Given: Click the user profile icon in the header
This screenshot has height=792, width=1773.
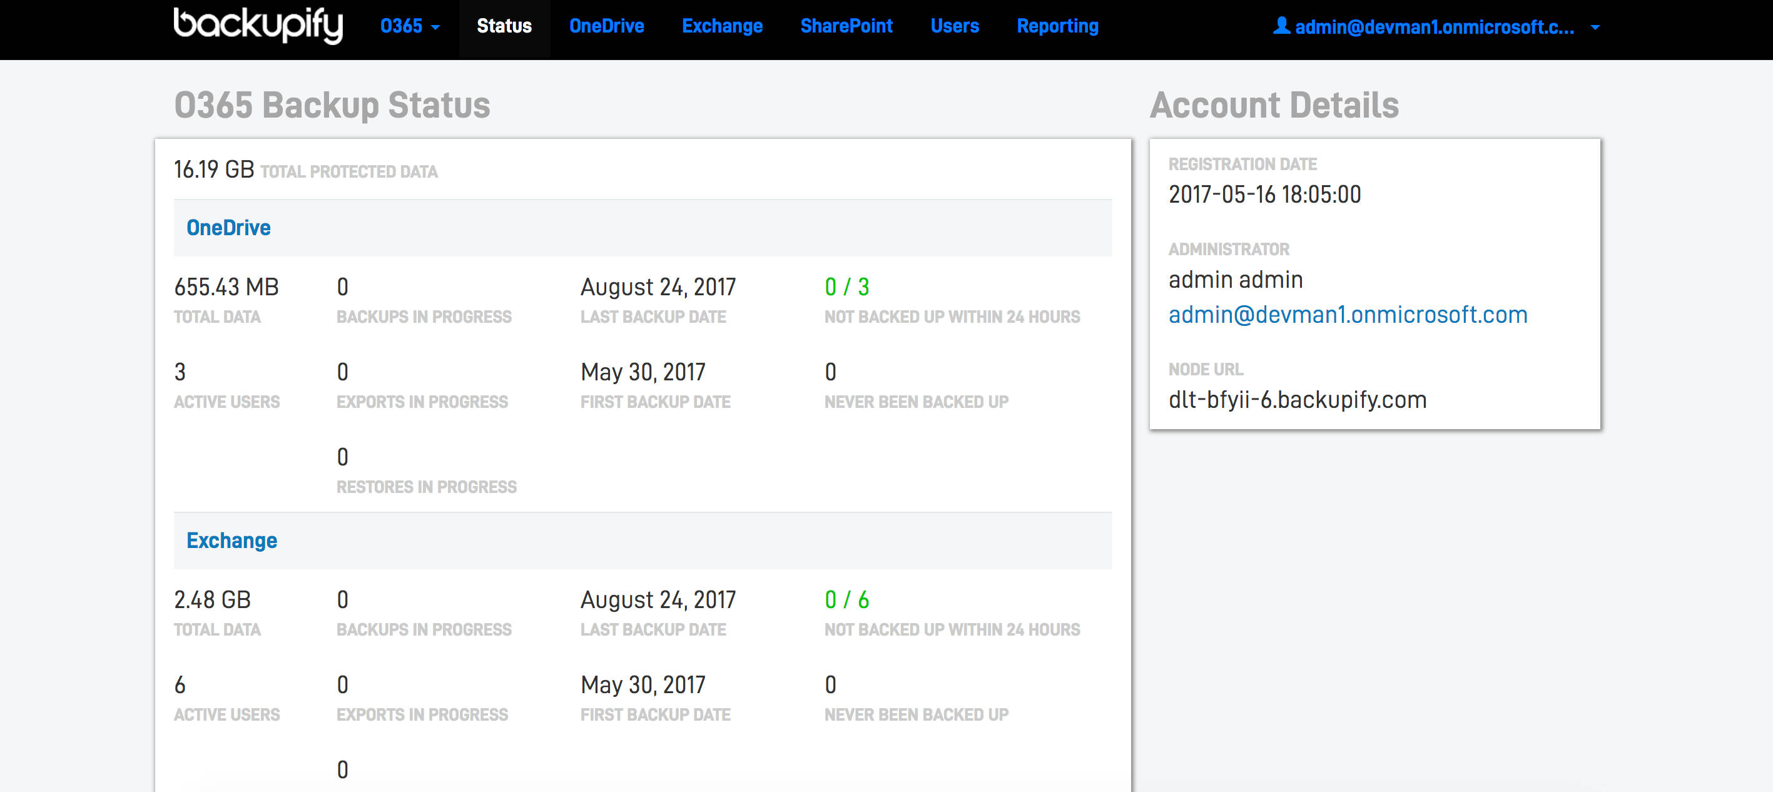Looking at the screenshot, I should point(1281,26).
